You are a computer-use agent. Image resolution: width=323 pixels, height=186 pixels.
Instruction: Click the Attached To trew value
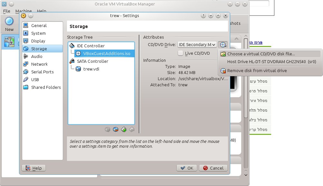183,85
